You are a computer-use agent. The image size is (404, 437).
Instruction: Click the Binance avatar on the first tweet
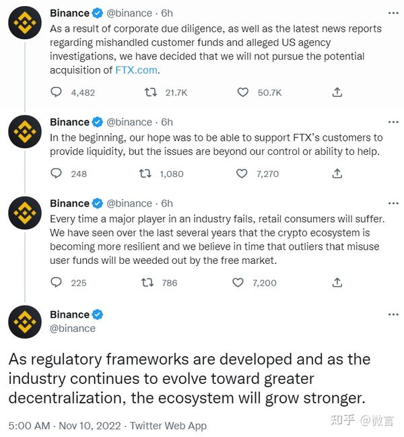click(25, 24)
